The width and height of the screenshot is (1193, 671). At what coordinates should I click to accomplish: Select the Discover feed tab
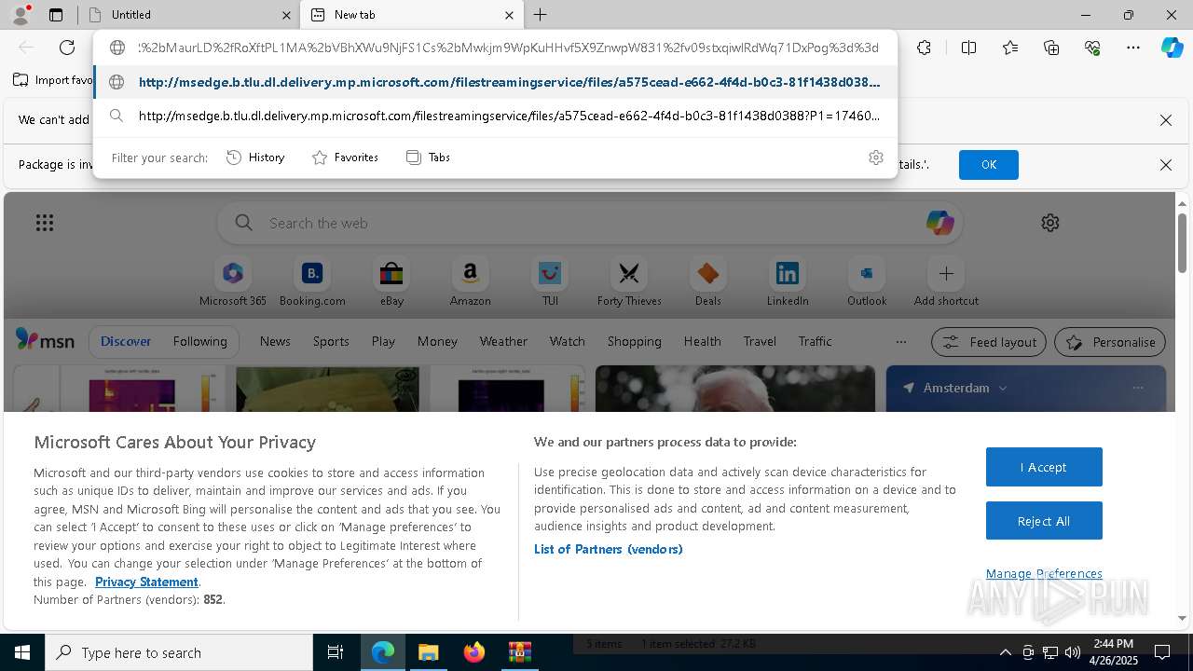click(126, 341)
